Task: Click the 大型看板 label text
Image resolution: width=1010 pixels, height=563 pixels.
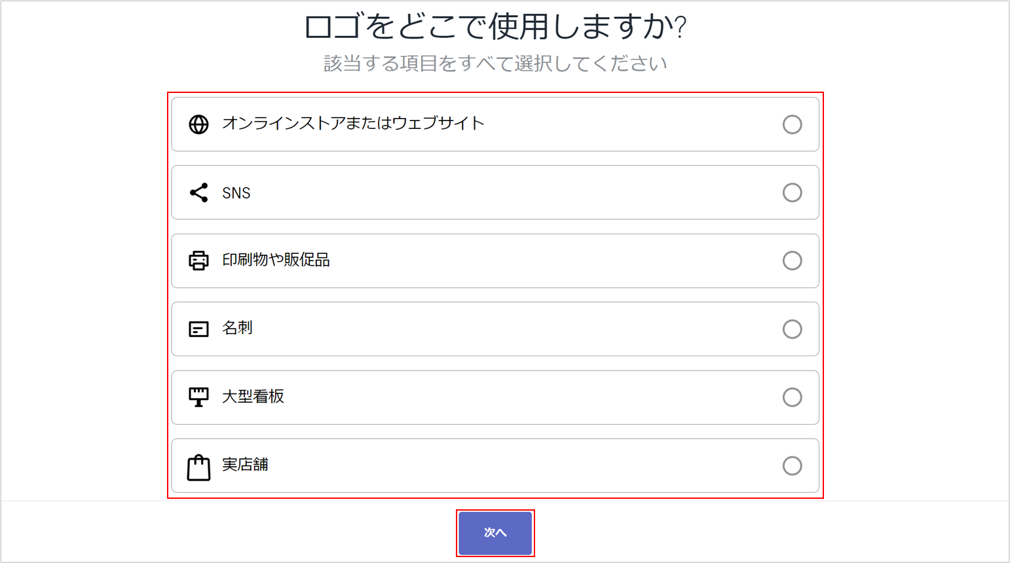Action: click(x=253, y=396)
